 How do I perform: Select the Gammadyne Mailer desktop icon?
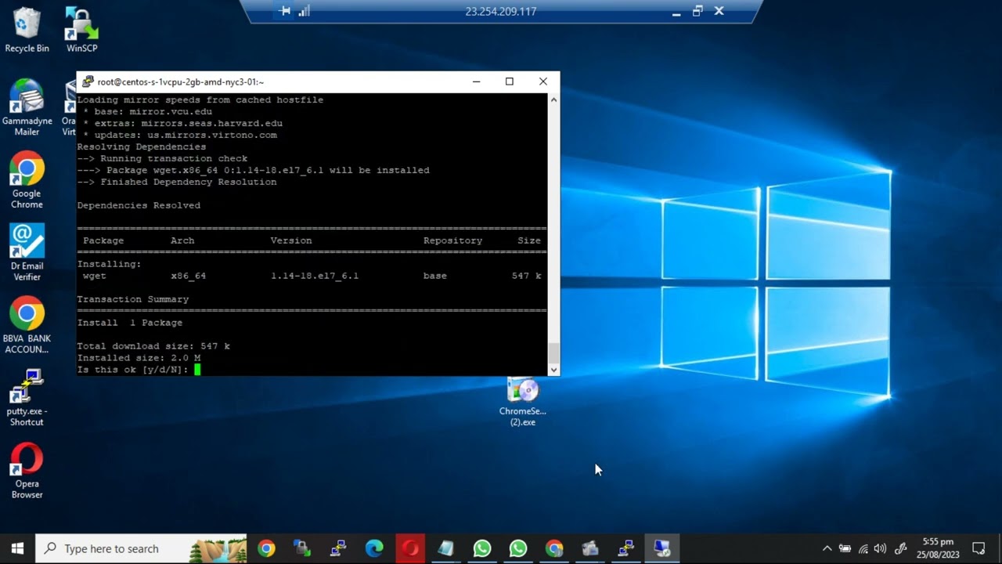click(x=27, y=108)
